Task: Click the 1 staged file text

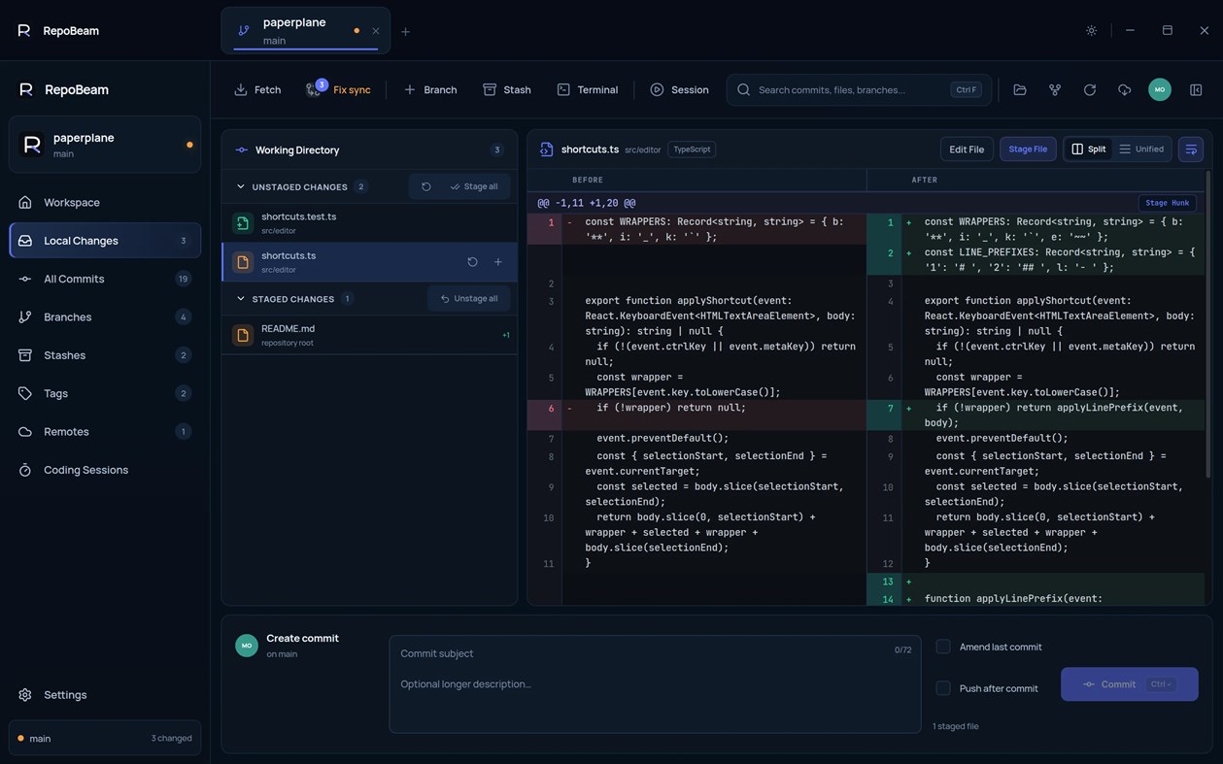Action: tap(957, 726)
